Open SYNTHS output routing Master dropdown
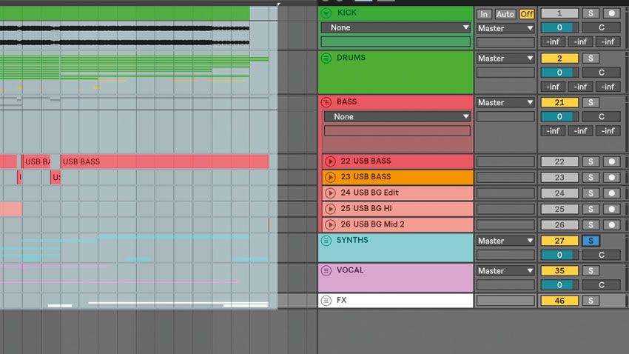Viewport: 629px width, 354px height. coord(505,241)
